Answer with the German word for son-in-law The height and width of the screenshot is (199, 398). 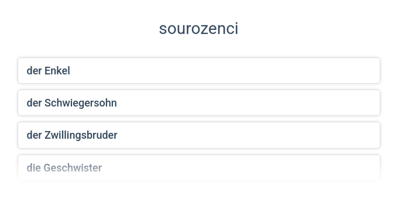pyautogui.click(x=199, y=103)
